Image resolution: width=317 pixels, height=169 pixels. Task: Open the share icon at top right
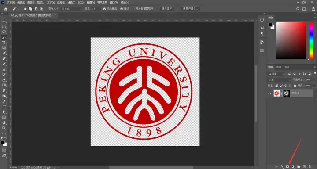pyautogui.click(x=313, y=9)
